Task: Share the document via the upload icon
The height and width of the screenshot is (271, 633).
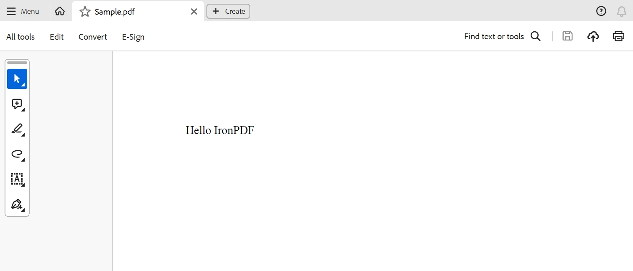Action: pos(593,36)
